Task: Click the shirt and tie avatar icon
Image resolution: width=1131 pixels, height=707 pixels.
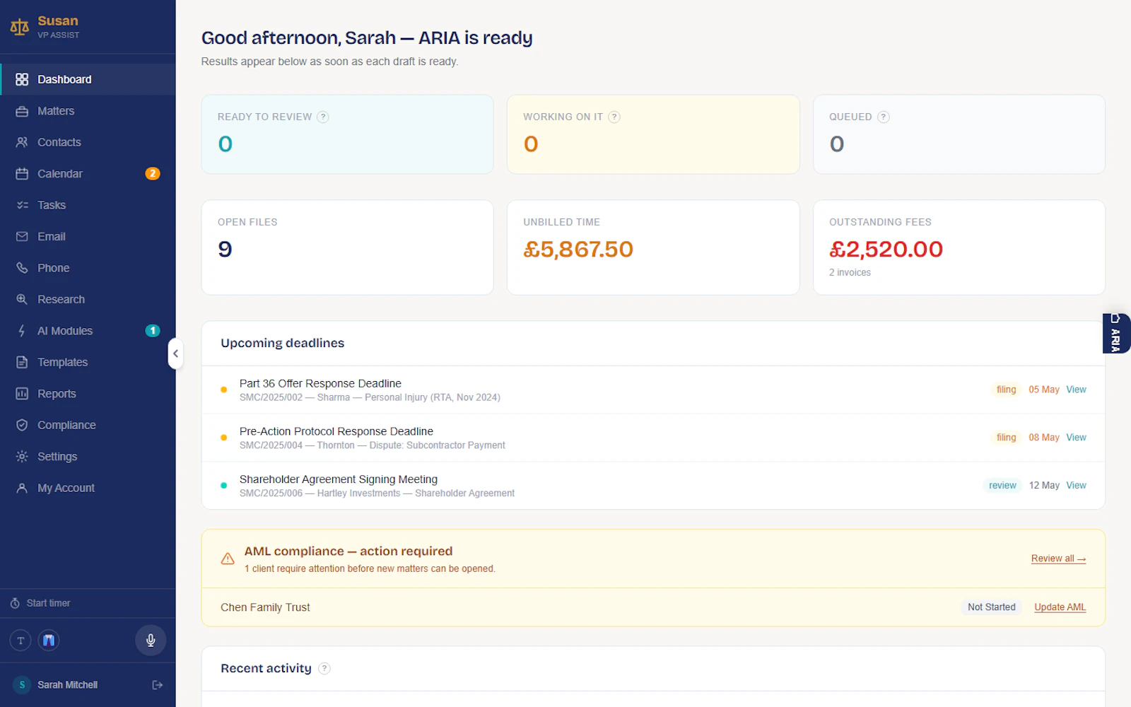Action: [49, 641]
